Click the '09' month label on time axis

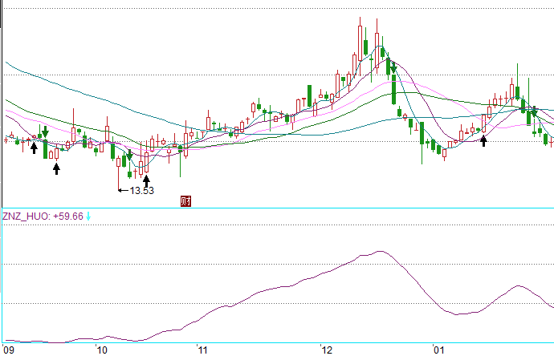click(9, 350)
